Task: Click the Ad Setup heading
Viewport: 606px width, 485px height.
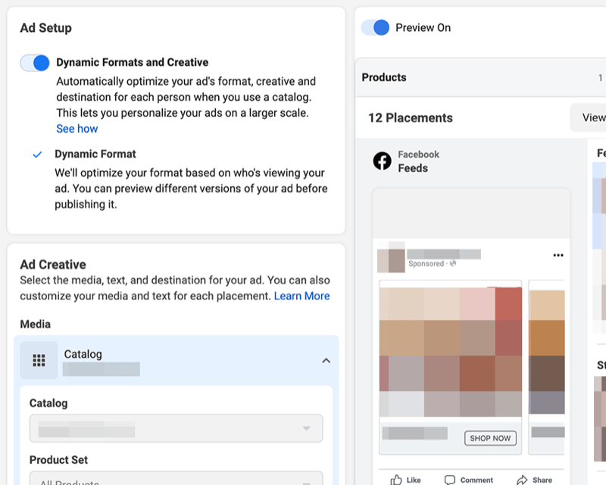Action: pos(45,28)
